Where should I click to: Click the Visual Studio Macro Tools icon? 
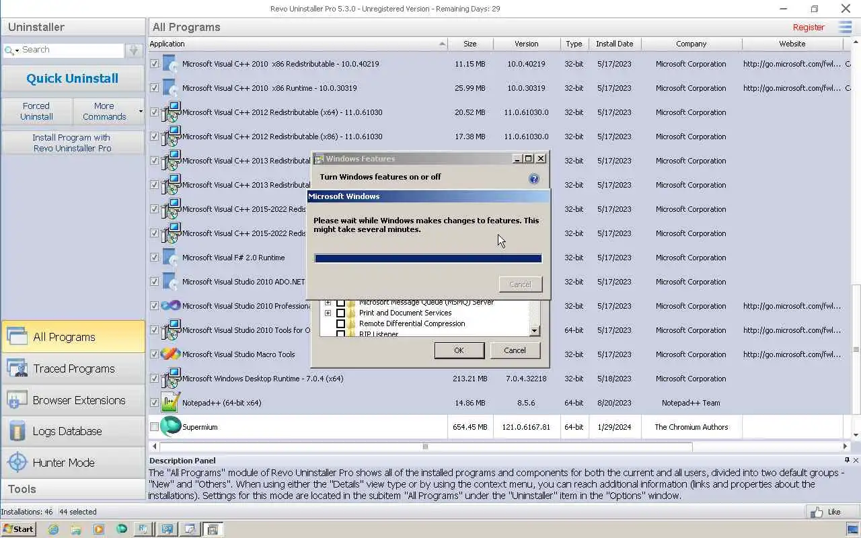pyautogui.click(x=171, y=354)
